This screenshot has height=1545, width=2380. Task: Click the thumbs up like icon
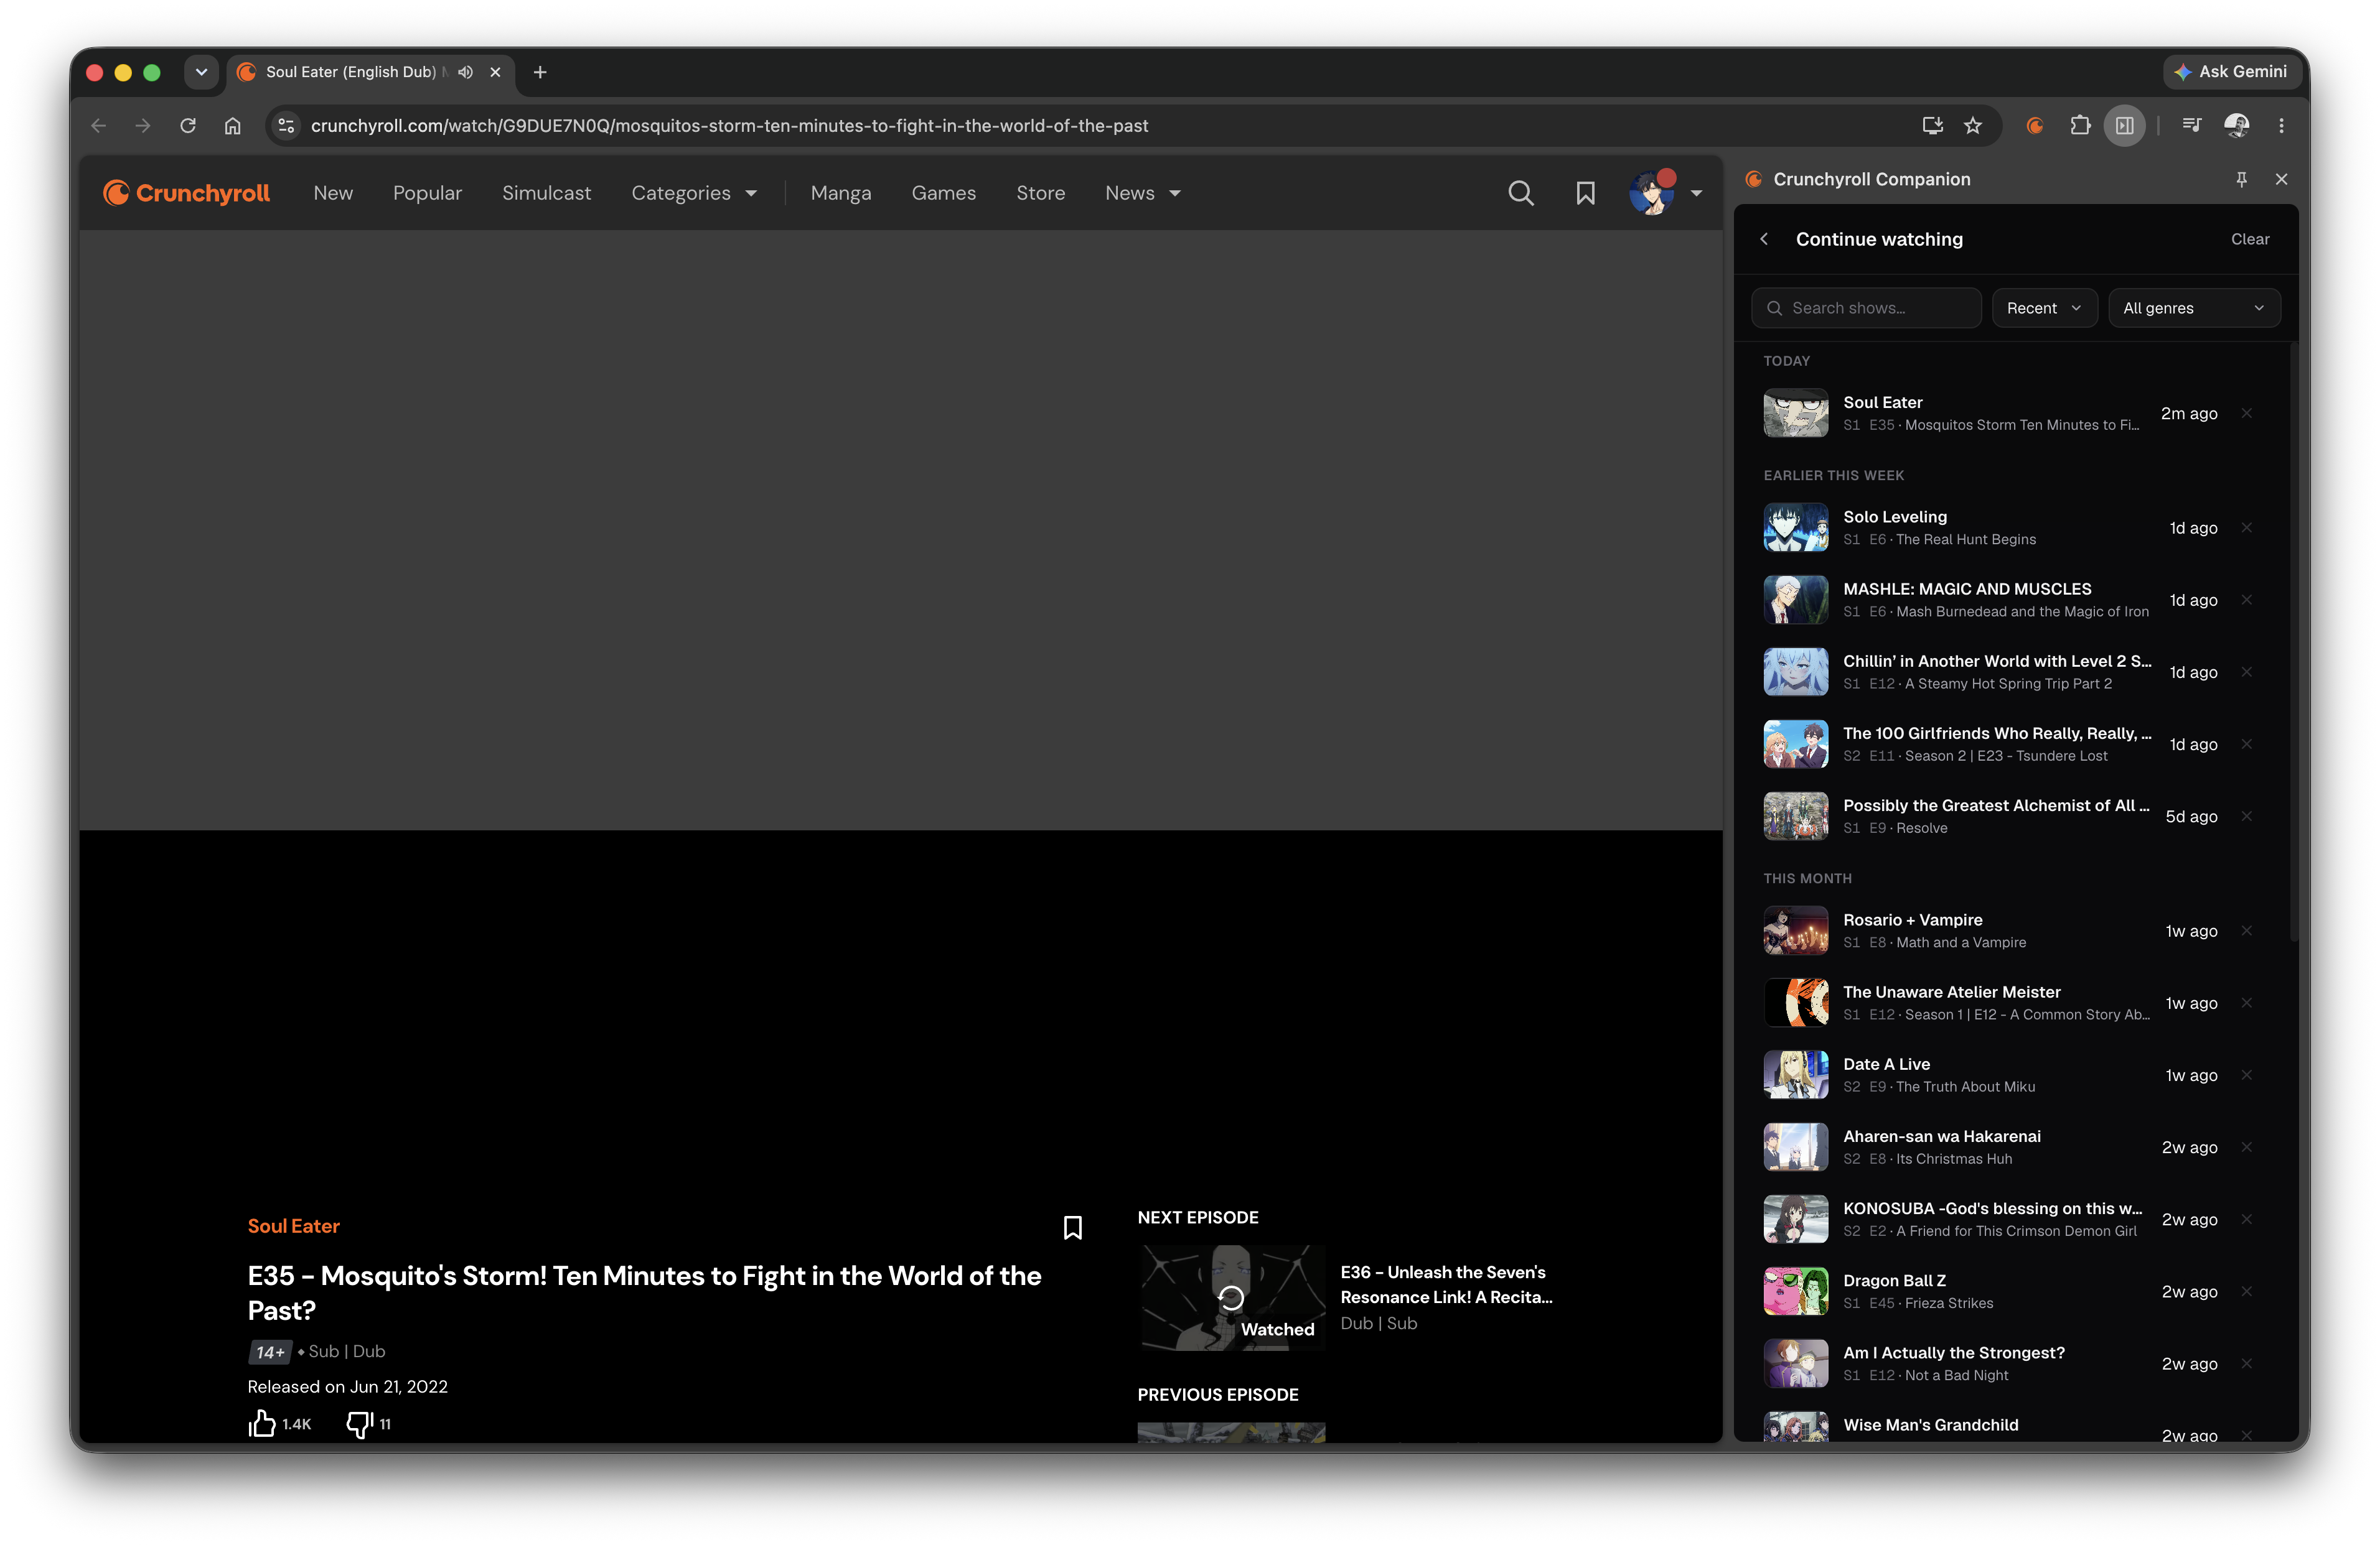[262, 1423]
